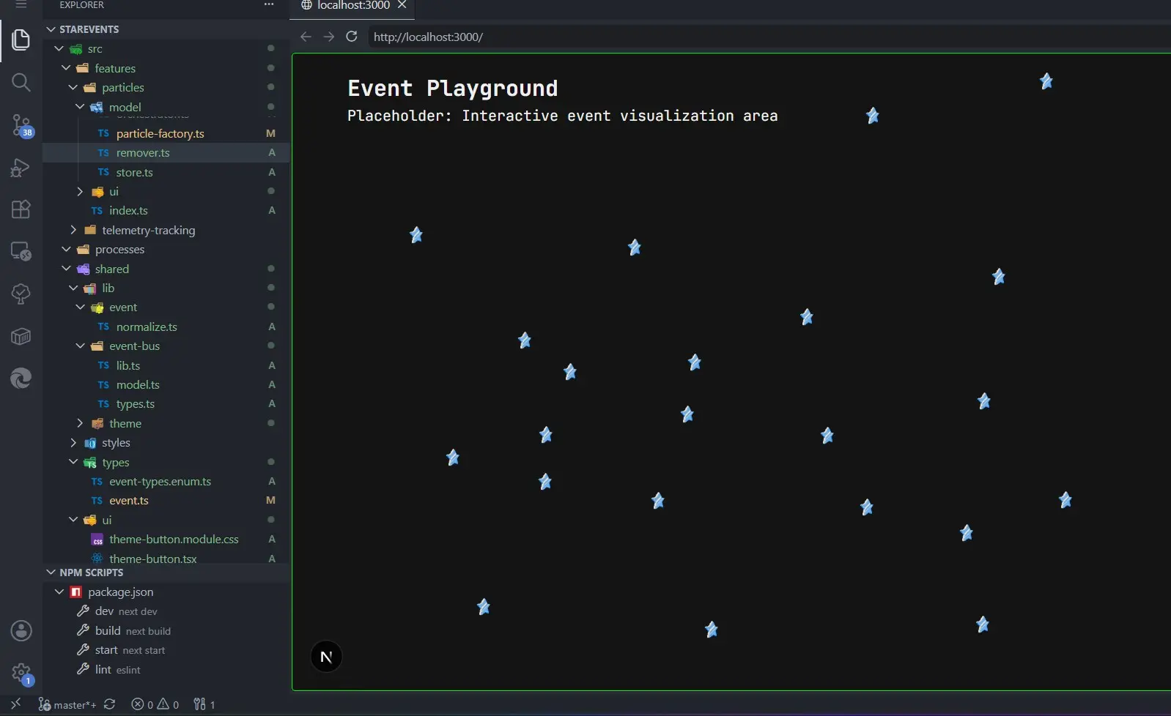
Task: Collapse the types folder
Action: point(73,462)
